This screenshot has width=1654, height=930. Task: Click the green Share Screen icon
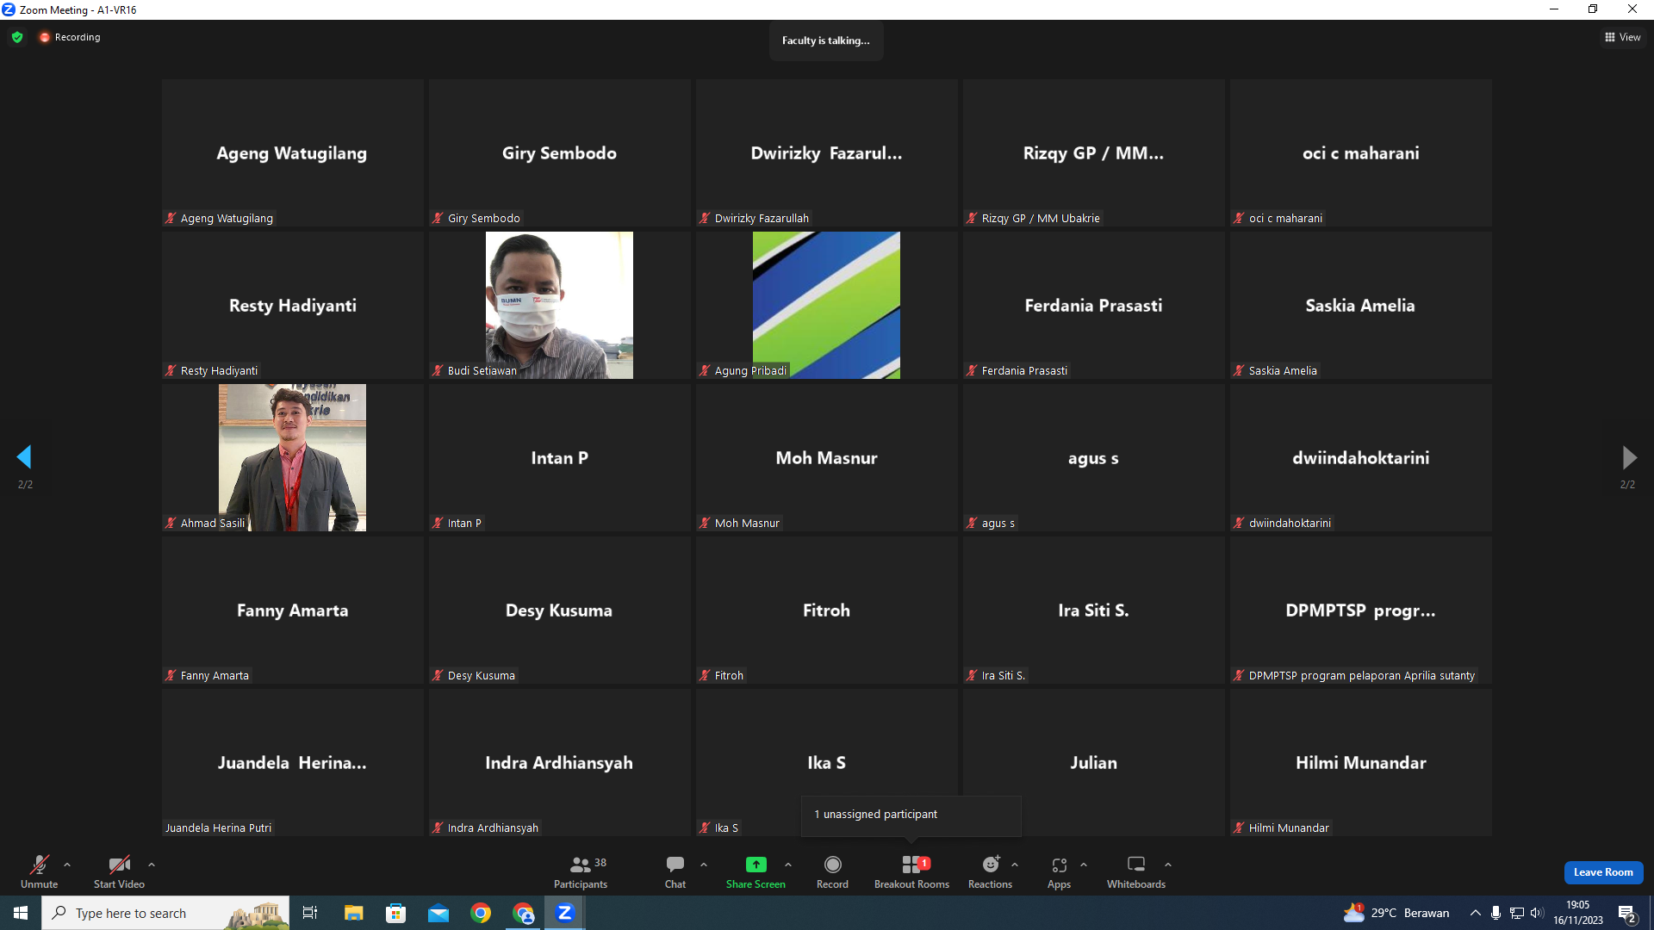pos(755,865)
